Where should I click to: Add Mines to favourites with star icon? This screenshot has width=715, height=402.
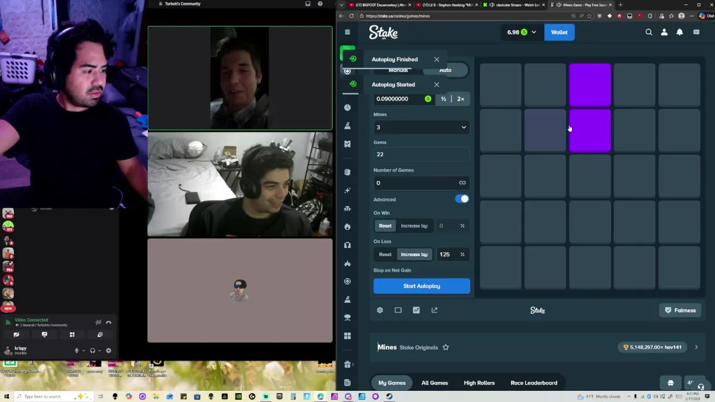(446, 347)
